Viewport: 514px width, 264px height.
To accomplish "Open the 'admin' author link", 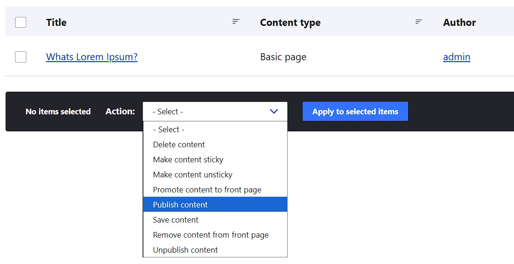I will [x=457, y=57].
